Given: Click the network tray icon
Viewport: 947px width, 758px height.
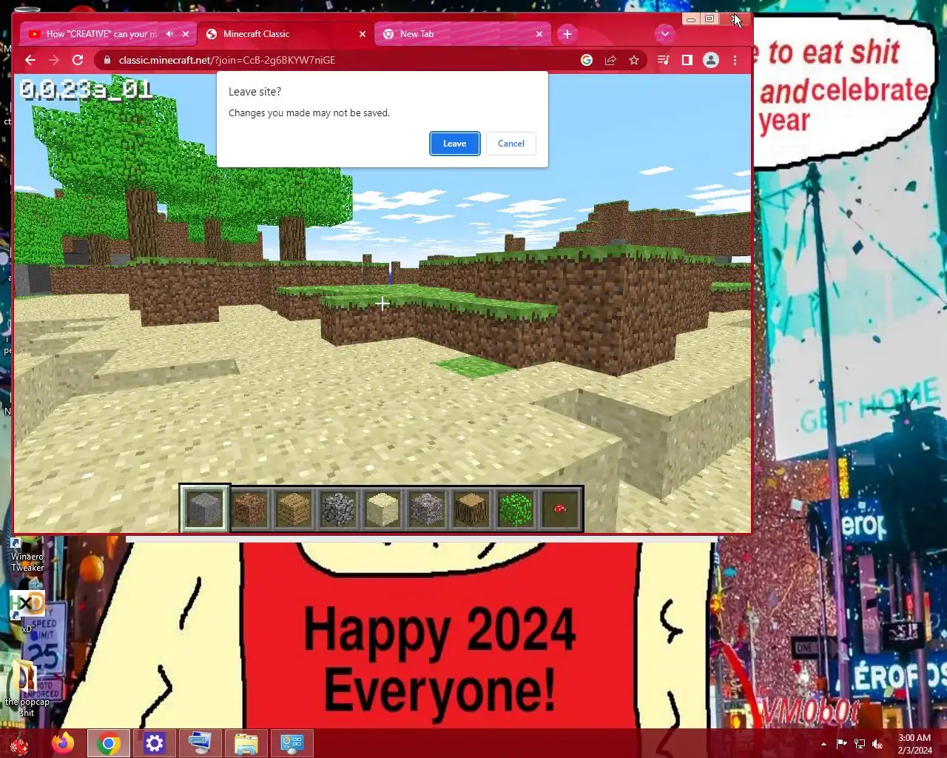Looking at the screenshot, I should pyautogui.click(x=860, y=744).
